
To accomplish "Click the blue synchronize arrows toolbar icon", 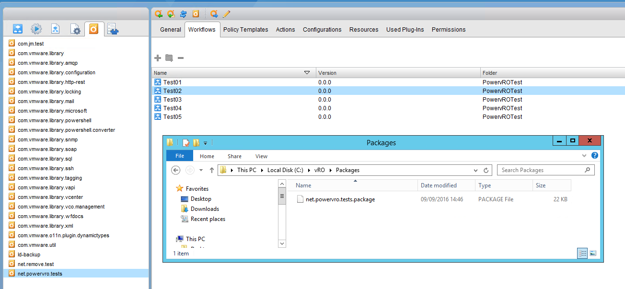I will pyautogui.click(x=183, y=14).
